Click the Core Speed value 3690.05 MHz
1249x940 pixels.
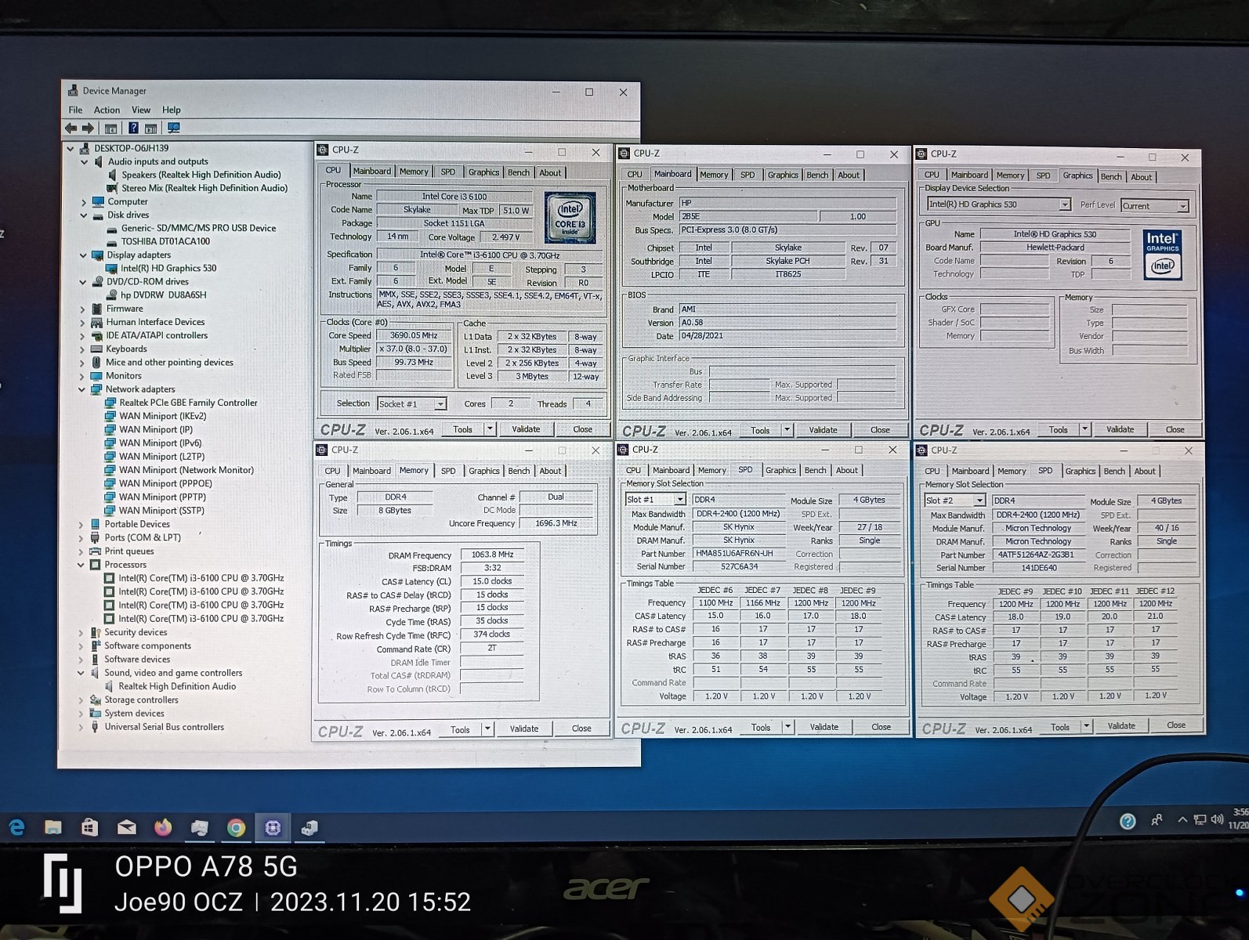[414, 335]
